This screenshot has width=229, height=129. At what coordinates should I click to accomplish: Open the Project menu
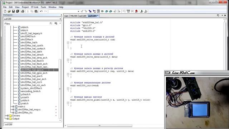point(25,7)
